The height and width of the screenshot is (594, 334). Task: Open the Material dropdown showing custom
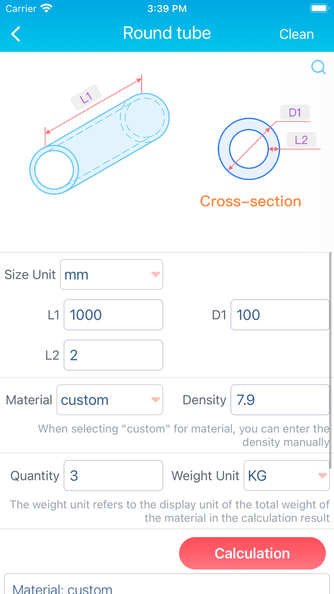[x=110, y=400]
